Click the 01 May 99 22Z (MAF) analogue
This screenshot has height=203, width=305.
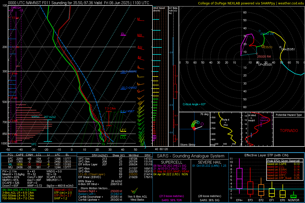click(171, 172)
